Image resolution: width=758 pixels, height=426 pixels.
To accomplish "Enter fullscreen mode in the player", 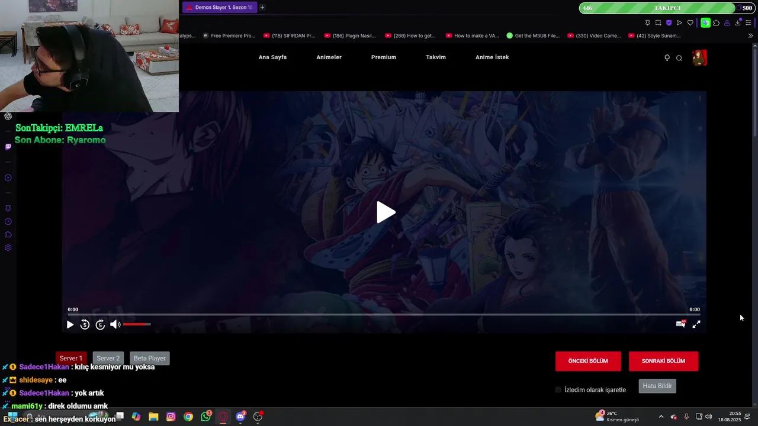I will click(x=696, y=324).
